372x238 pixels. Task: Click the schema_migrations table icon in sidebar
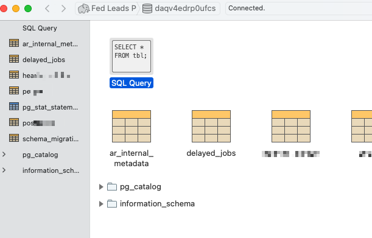point(14,138)
